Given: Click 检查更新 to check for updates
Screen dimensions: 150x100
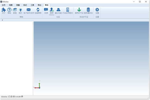Looking at the screenshot, I should pyautogui.click(x=38, y=10).
